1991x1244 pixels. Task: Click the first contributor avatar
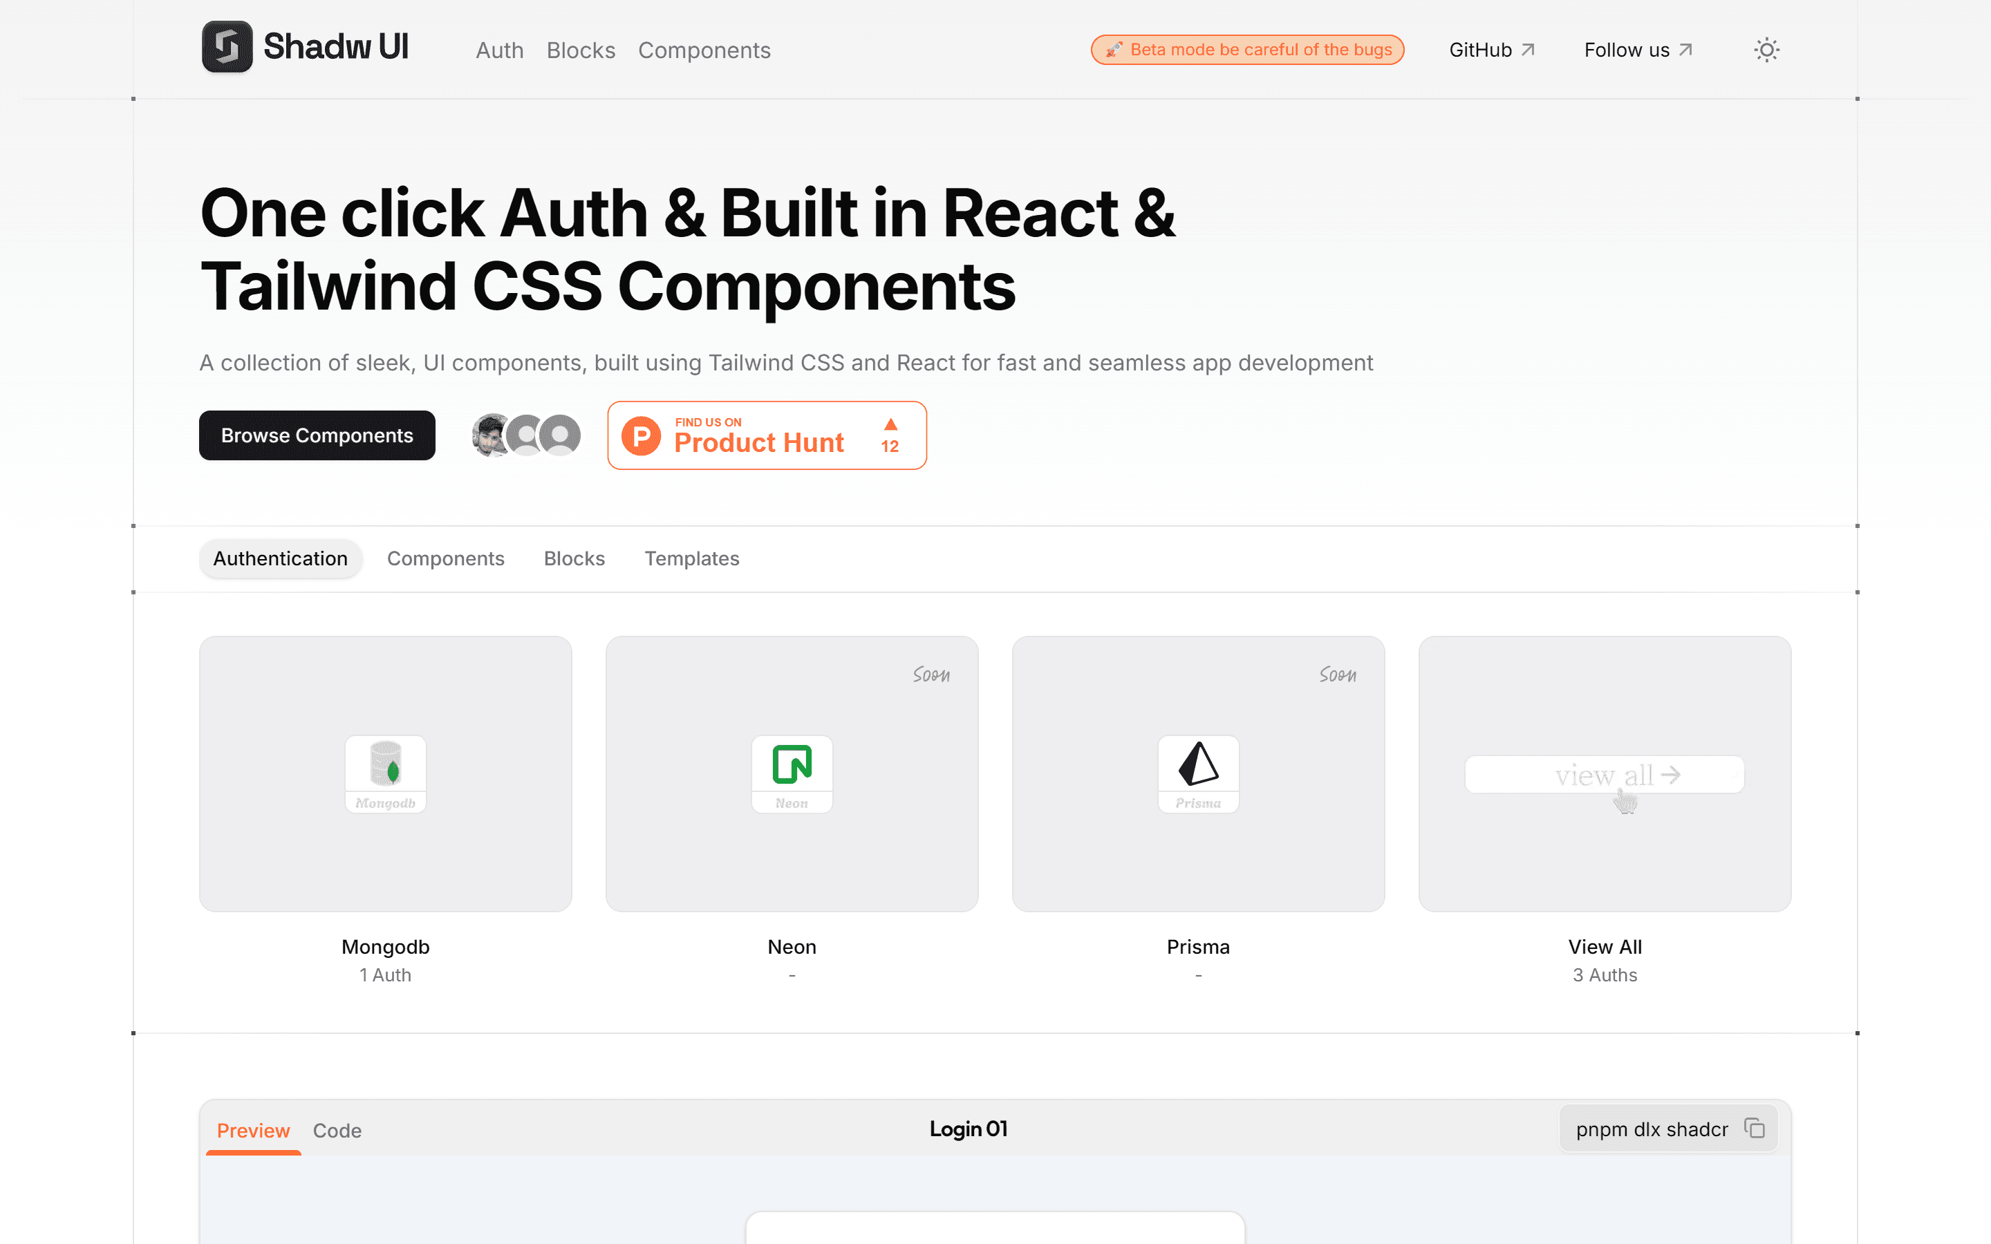(x=489, y=435)
